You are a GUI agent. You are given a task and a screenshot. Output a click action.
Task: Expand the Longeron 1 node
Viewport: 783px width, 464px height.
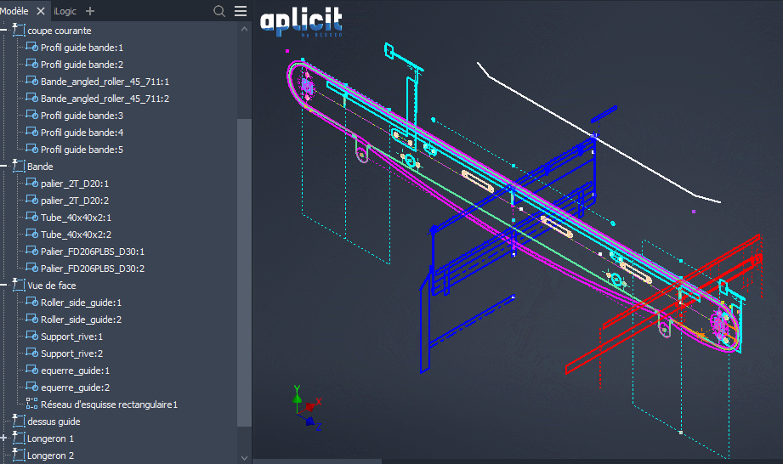(4, 438)
